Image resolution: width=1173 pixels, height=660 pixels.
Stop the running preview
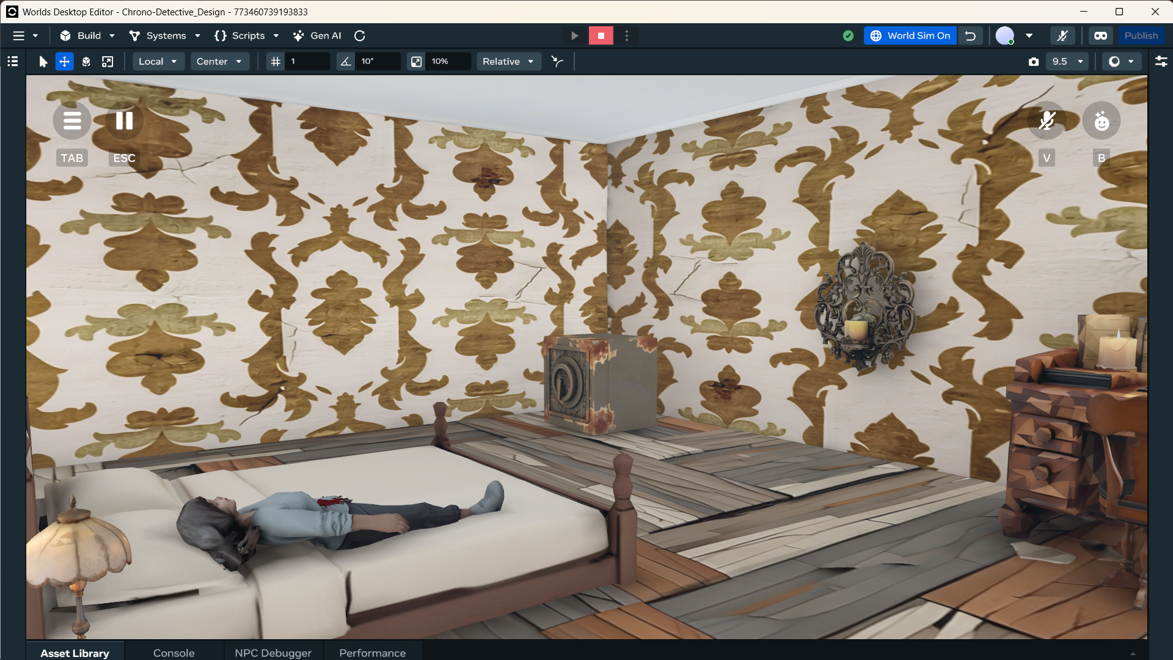coord(601,36)
